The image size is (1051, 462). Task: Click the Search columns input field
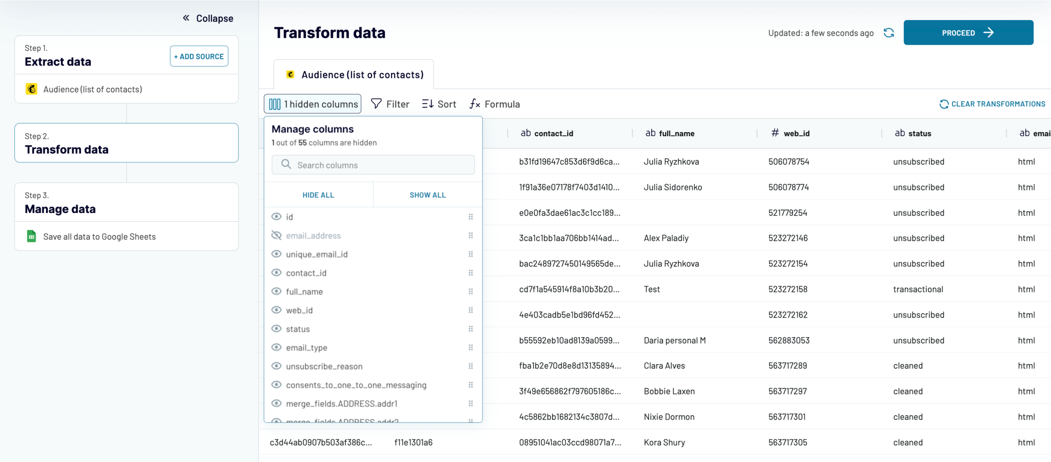point(373,165)
